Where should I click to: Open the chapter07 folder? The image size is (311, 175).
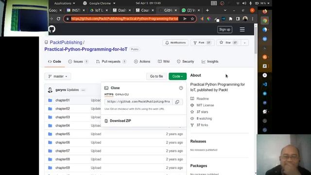[x=63, y=151]
